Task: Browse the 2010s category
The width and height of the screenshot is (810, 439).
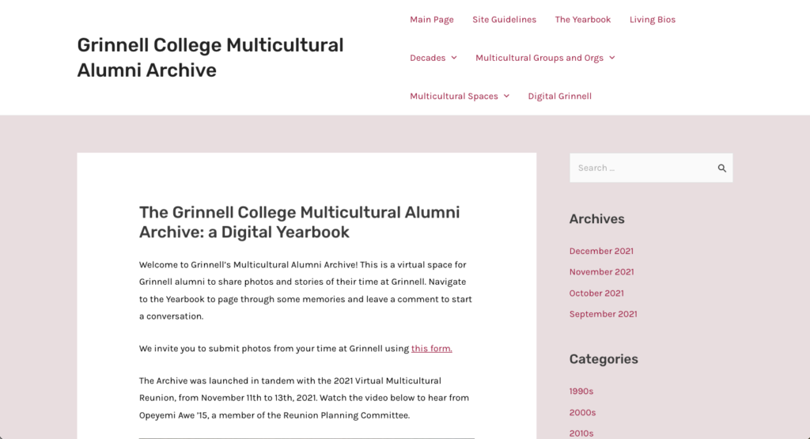Action: pyautogui.click(x=581, y=433)
